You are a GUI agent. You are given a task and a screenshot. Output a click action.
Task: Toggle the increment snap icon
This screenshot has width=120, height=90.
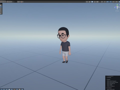point(21,2)
